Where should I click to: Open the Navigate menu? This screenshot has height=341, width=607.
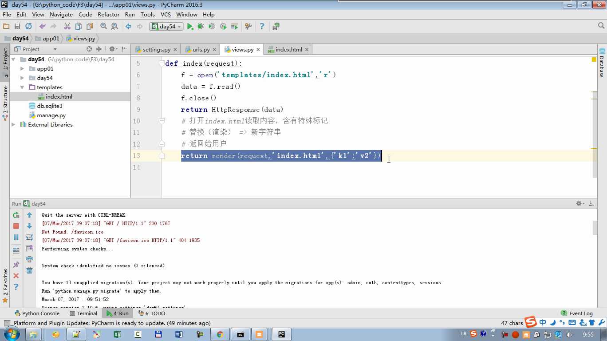coord(61,15)
